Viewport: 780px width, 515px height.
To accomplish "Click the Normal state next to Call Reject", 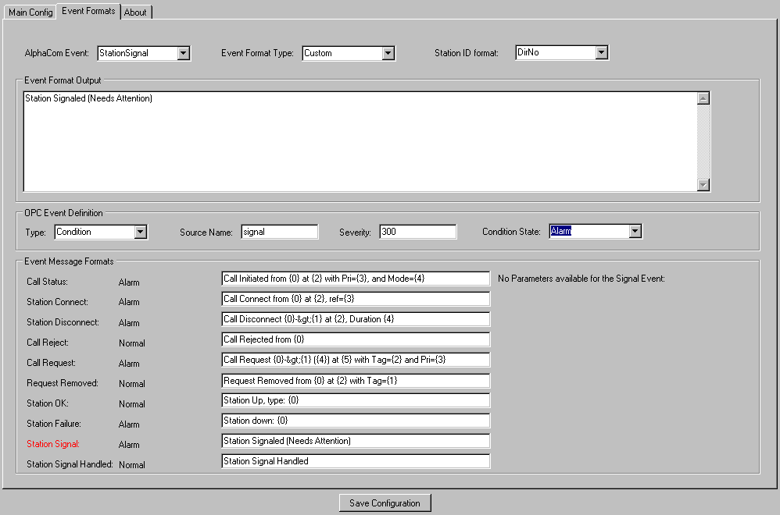I will (x=132, y=343).
